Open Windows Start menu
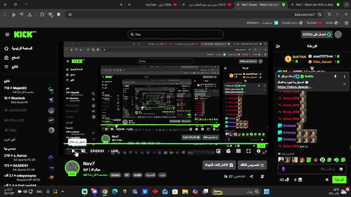351x197 pixels. [x=266, y=192]
